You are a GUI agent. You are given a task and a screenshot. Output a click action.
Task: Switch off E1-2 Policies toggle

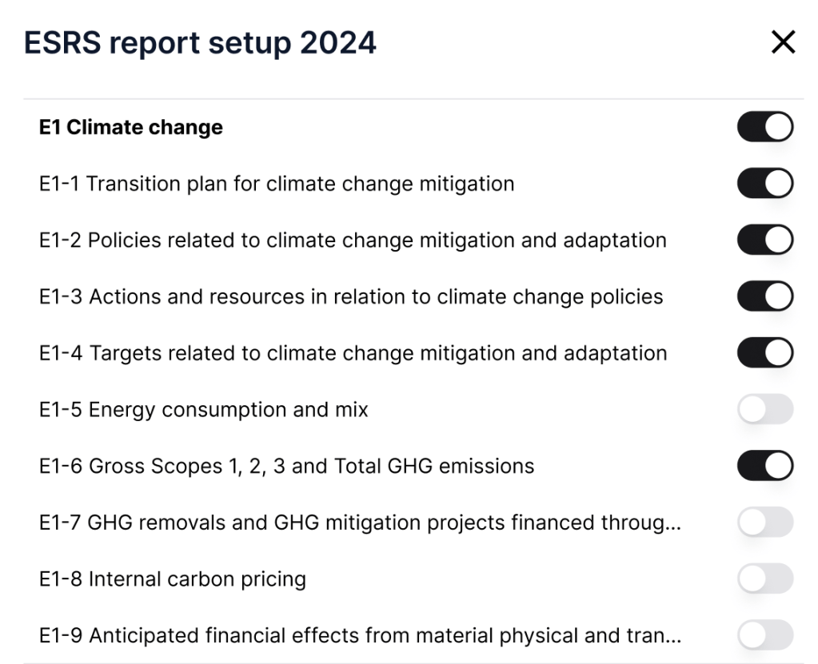(764, 240)
